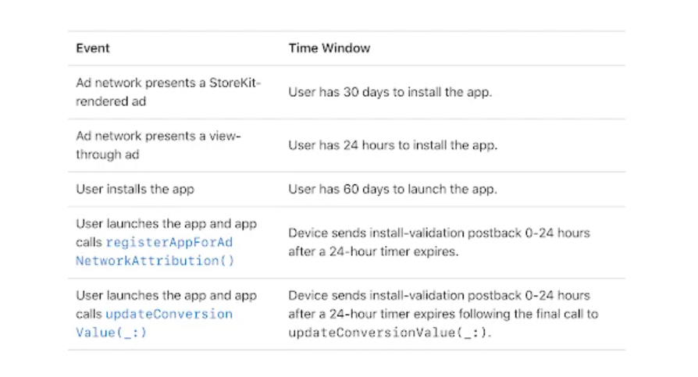
Task: Click the 'Device sends install-validation postback' text in the last row
Action: coord(404,296)
